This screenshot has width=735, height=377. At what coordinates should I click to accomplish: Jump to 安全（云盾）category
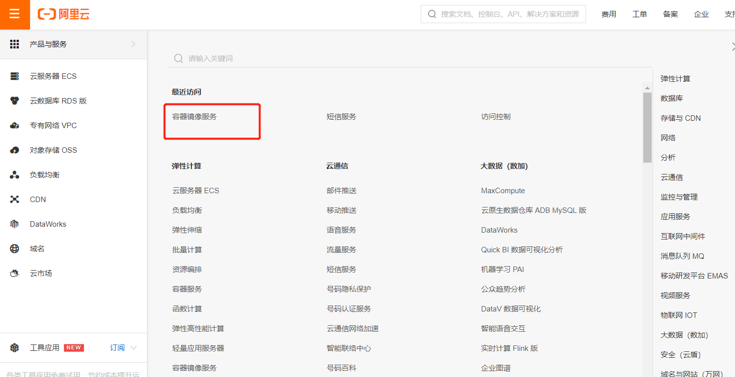pyautogui.click(x=681, y=354)
